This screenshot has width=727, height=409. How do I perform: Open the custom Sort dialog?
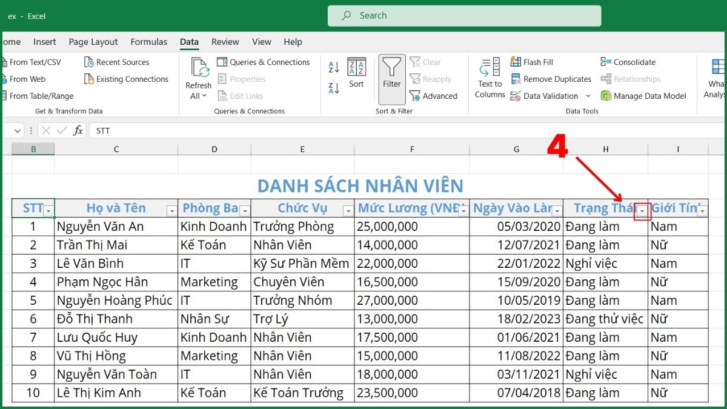[x=356, y=74]
